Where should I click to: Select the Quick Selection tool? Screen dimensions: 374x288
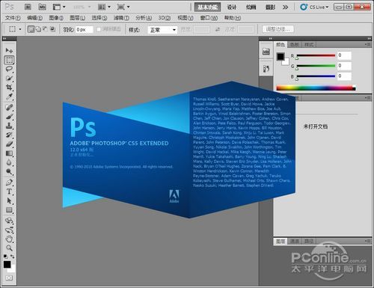(x=9, y=79)
